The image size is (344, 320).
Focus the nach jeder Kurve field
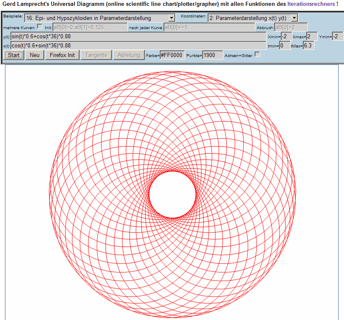click(x=209, y=27)
